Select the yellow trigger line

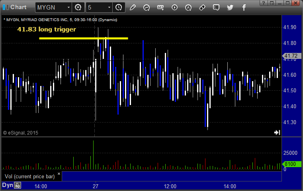pyautogui.click(x=84, y=39)
